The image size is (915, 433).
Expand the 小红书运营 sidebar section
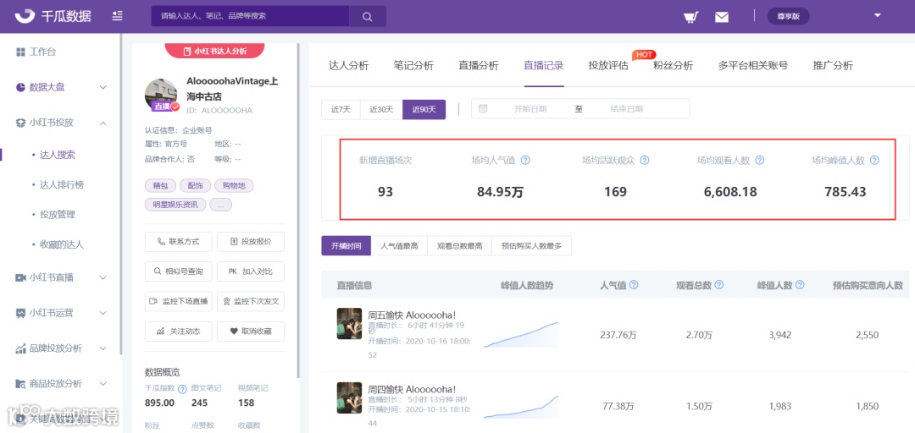point(61,313)
